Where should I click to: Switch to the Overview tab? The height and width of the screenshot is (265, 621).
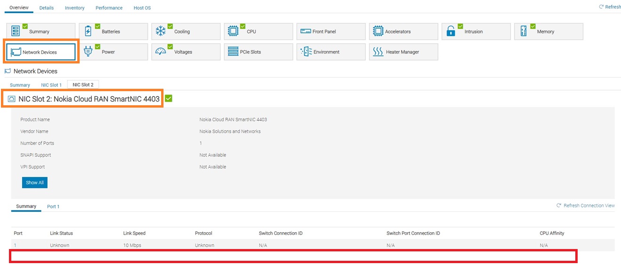[x=19, y=8]
